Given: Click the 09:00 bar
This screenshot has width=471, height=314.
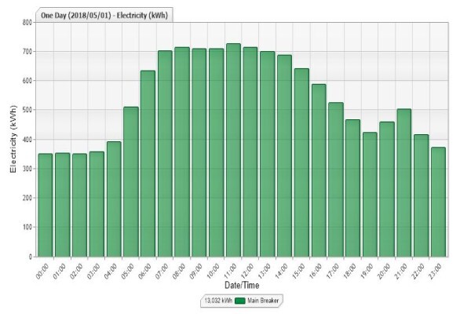Looking at the screenshot, I should 199,152.
